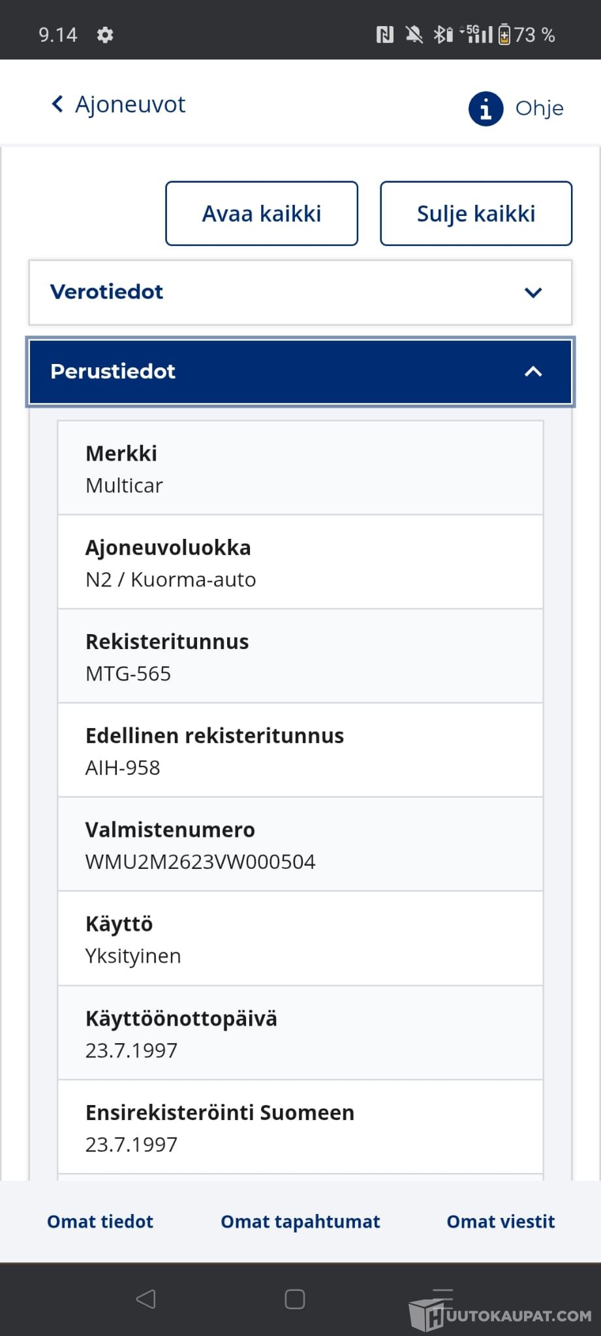The width and height of the screenshot is (601, 1336).
Task: Expand the Verotiedot section chevron
Action: [x=533, y=292]
